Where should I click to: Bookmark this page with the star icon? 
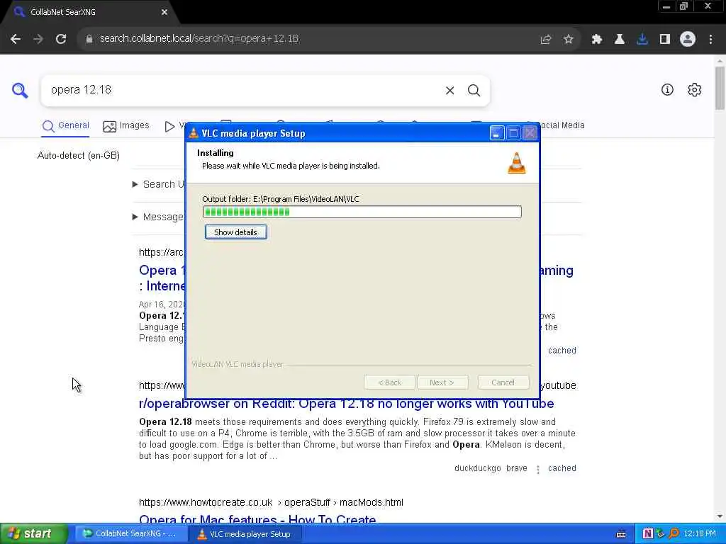click(569, 40)
